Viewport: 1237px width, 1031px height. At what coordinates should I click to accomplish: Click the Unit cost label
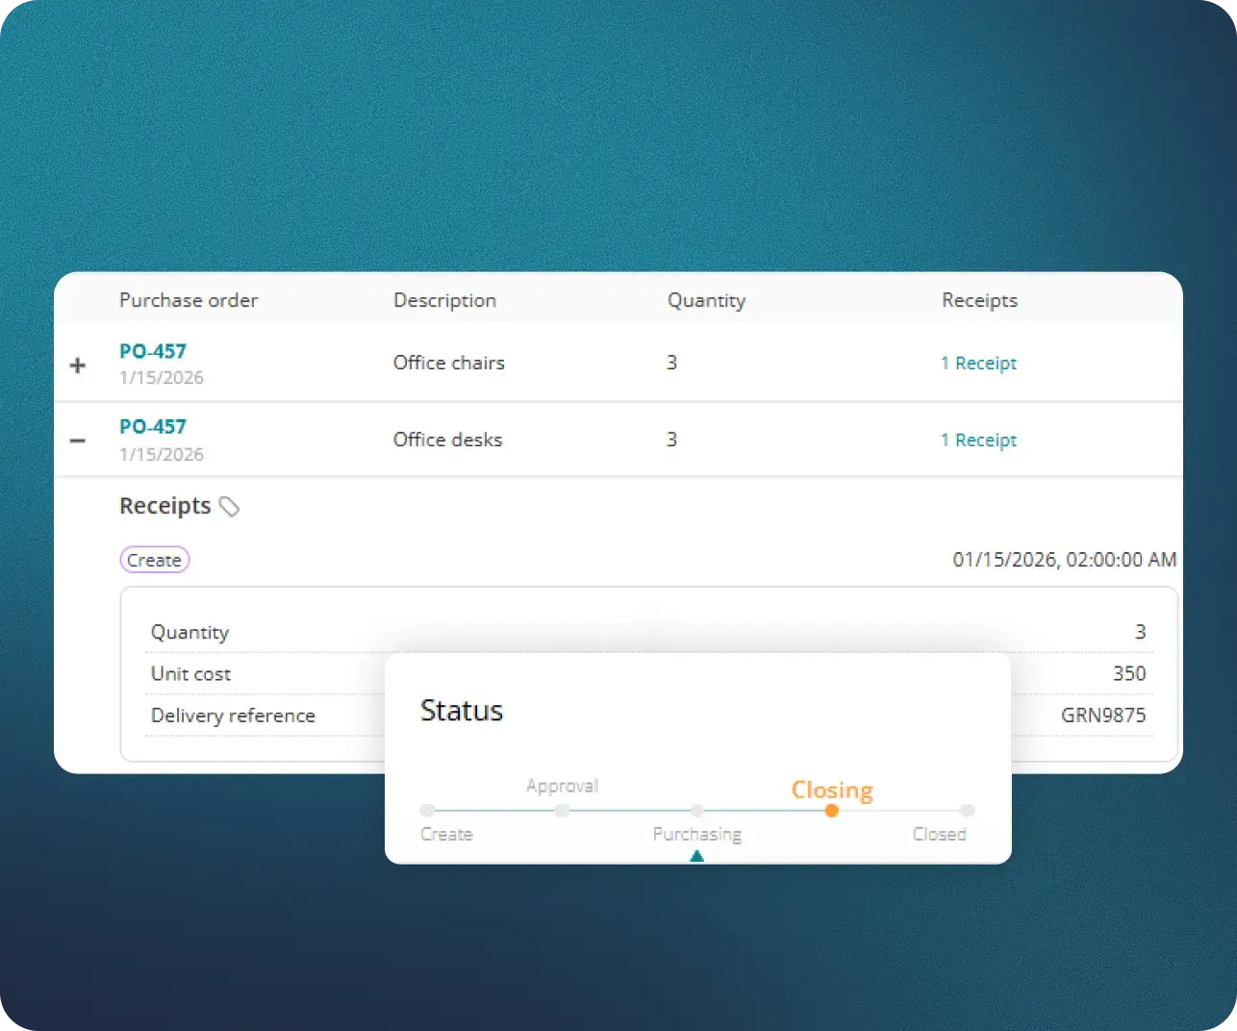tap(190, 673)
